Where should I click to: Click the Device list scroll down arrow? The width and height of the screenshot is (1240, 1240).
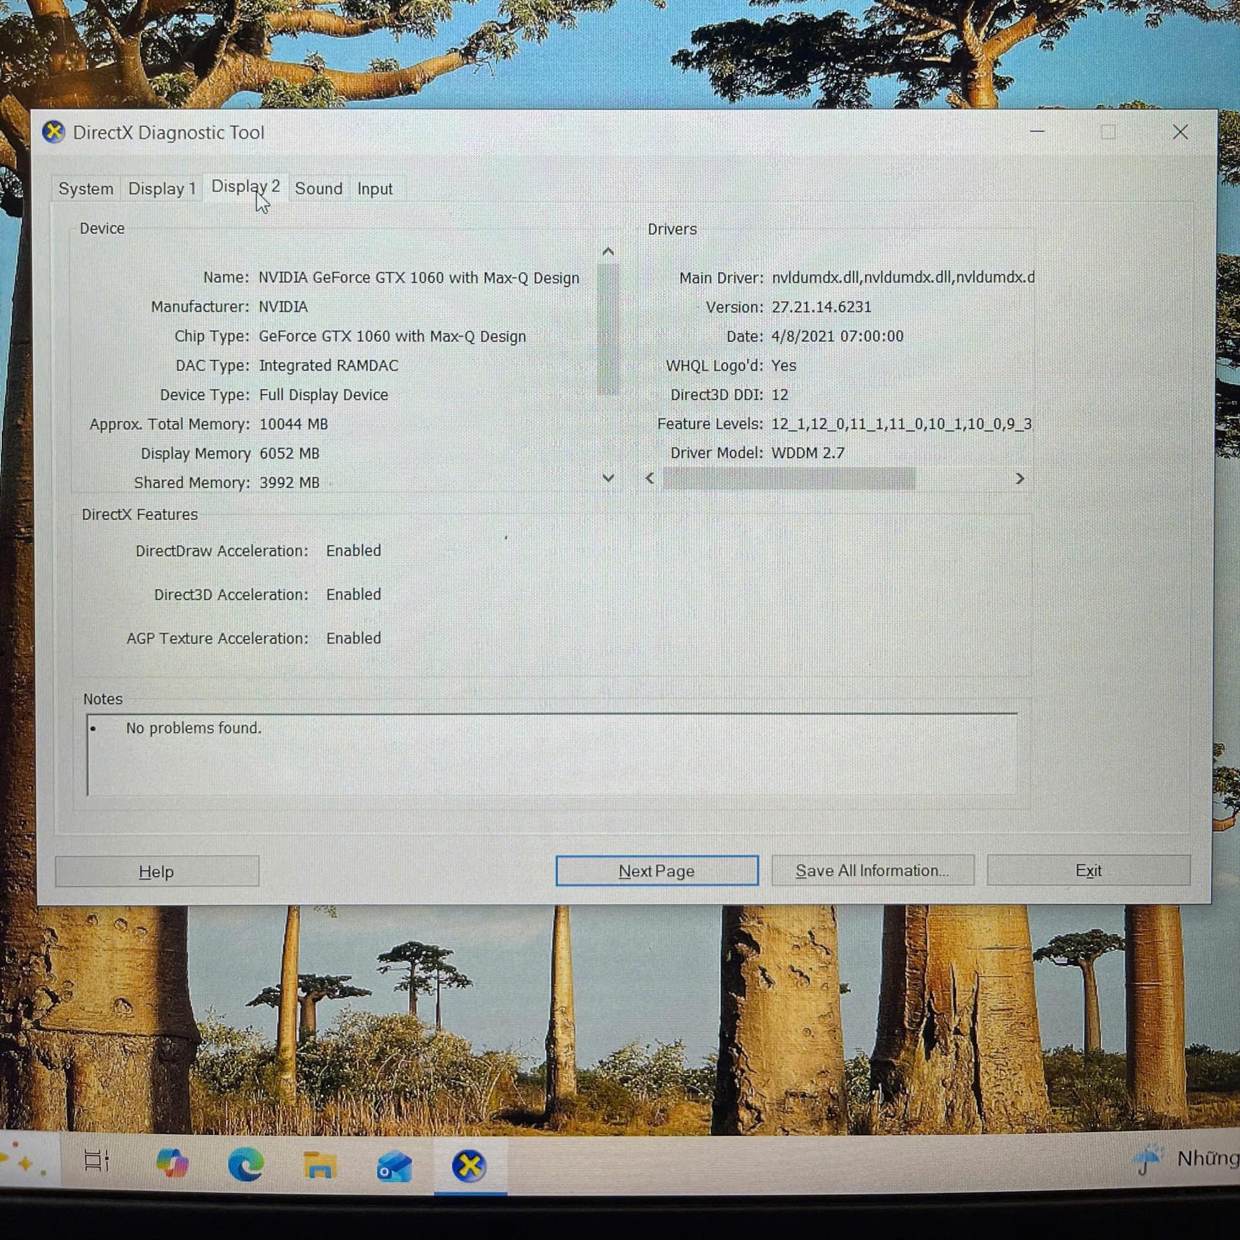click(x=608, y=478)
